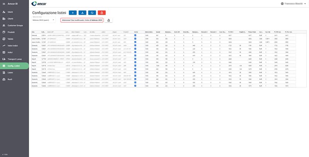
Task: Click the blue plus add button
Action: coord(73,13)
